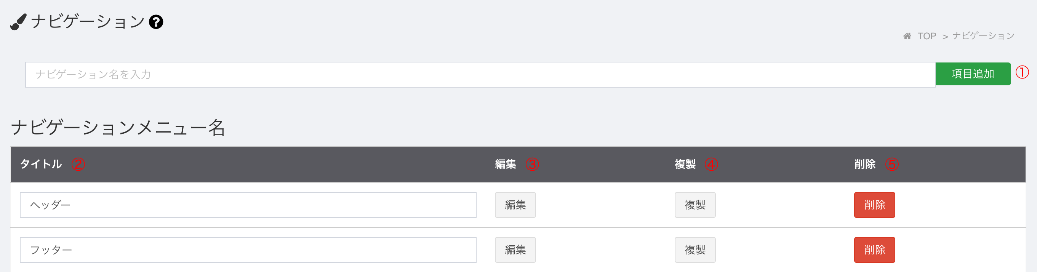Viewport: 1037px width, 272px height.
Task: Delete the フッター navigation menu
Action: 874,250
